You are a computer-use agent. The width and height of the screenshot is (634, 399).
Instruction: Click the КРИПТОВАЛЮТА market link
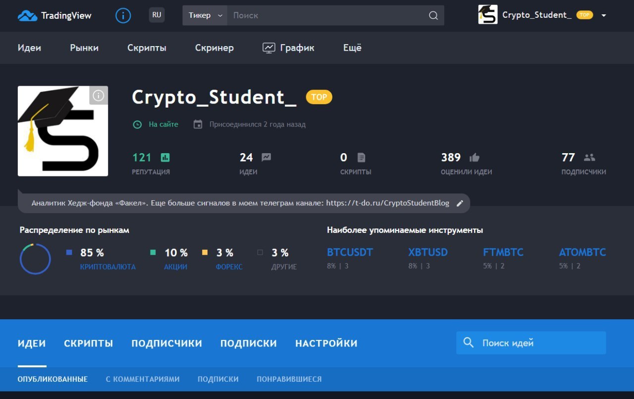[108, 267]
